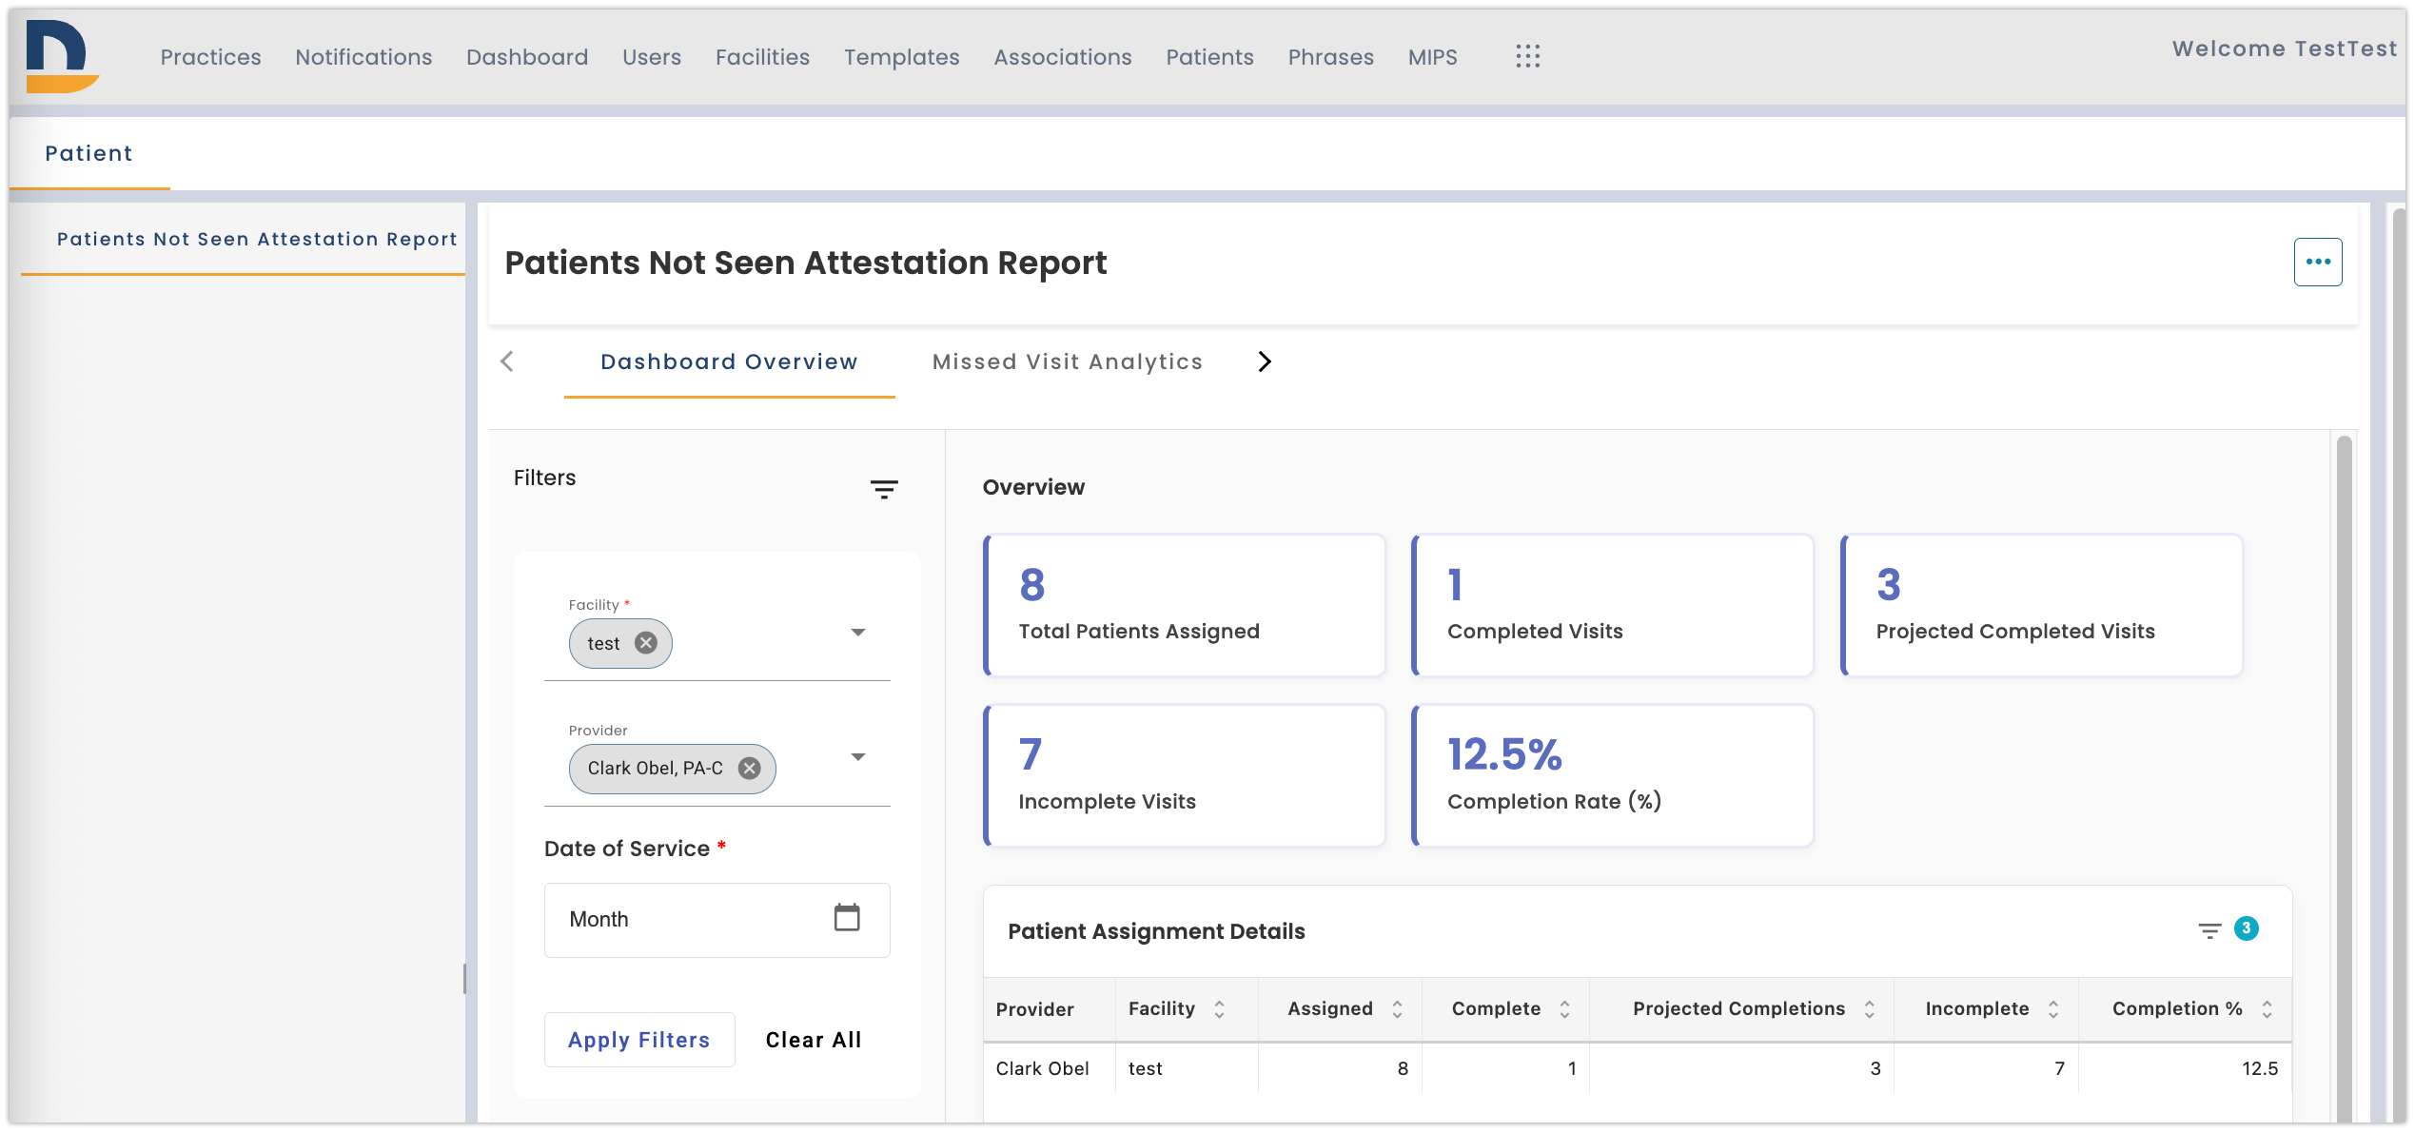Open the apps grid menu icon
Screen dimensions: 2415x1132
(1527, 56)
